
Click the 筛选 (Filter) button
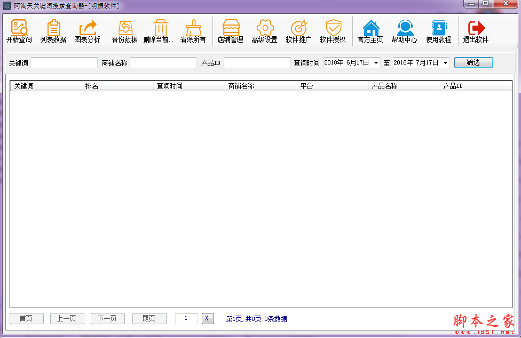tap(473, 62)
